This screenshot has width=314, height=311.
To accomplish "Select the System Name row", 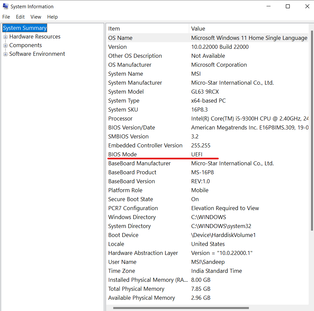I will pyautogui.click(x=208, y=74).
